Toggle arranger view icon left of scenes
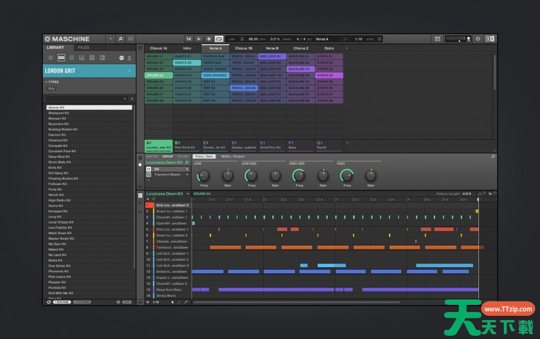540x339 pixels. [140, 48]
